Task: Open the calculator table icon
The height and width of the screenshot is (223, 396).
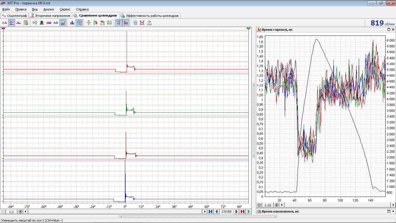Action: coord(135,23)
